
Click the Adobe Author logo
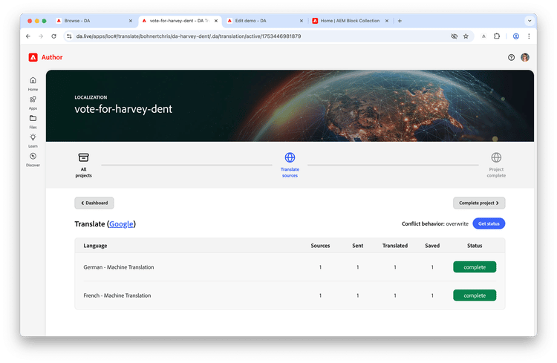45,57
